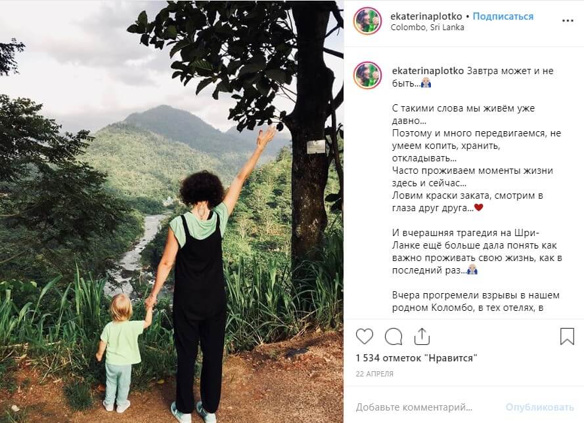
Task: Open the Colombo, Sri Lanka location
Action: click(427, 27)
